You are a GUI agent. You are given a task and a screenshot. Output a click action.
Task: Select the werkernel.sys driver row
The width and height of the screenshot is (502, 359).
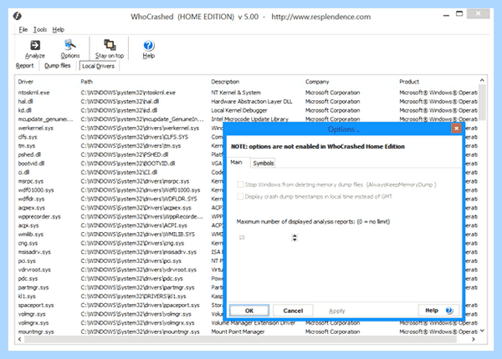point(120,128)
